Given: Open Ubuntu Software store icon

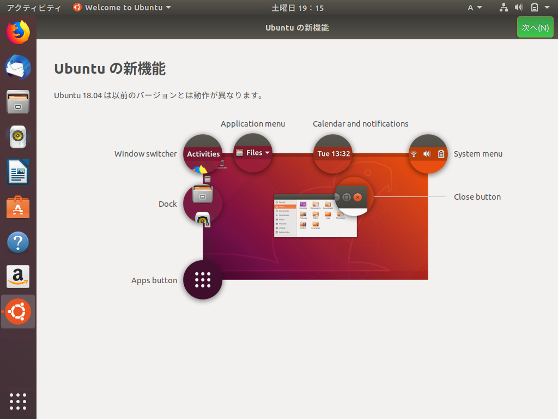Looking at the screenshot, I should pos(18,207).
